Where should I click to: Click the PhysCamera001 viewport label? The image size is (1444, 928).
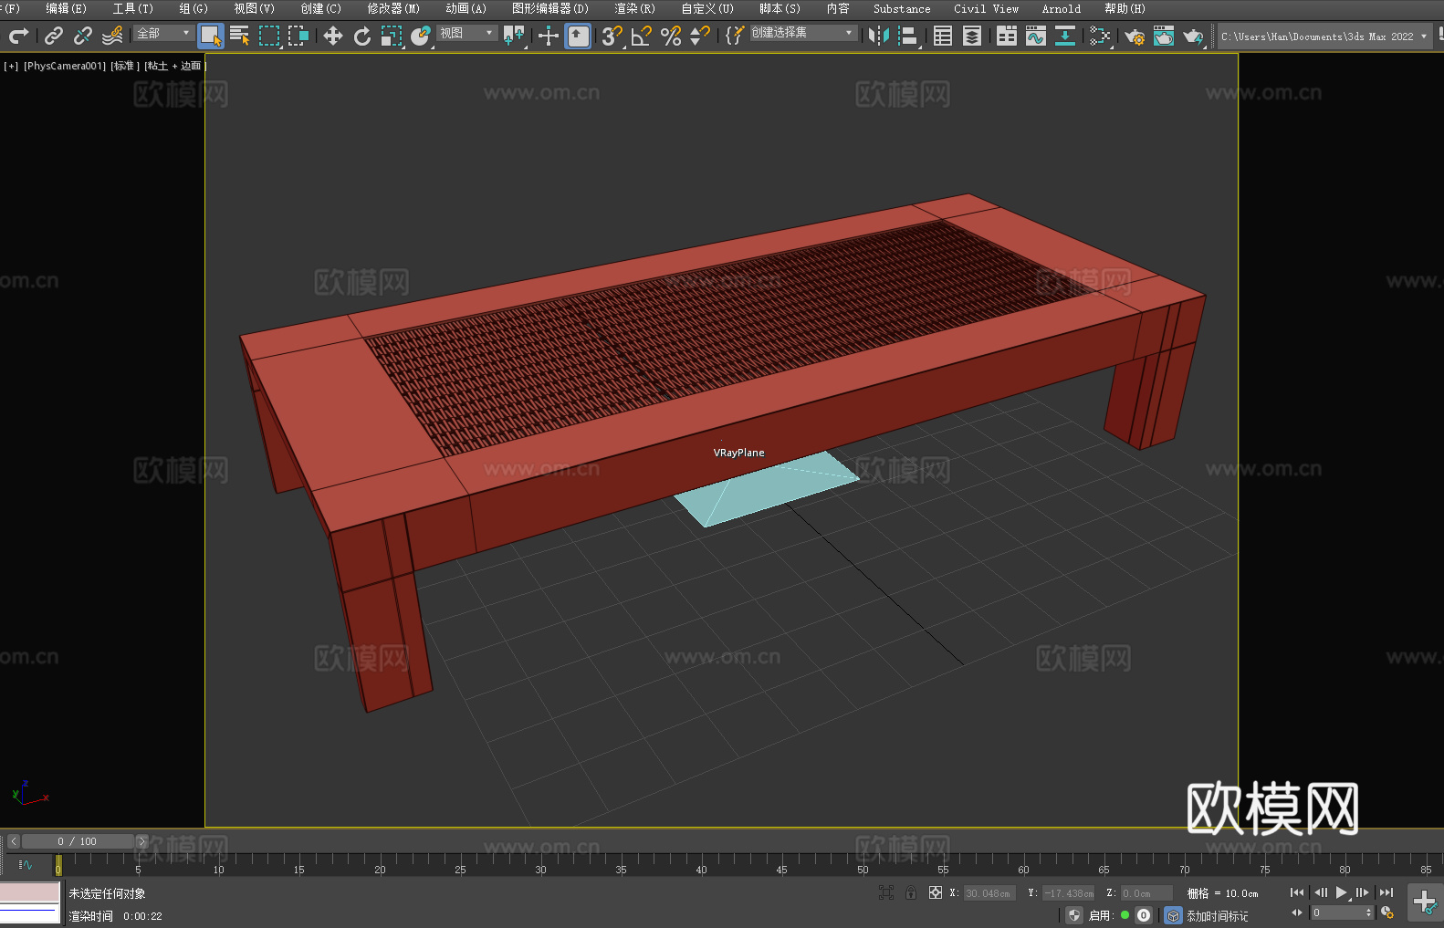(x=65, y=66)
